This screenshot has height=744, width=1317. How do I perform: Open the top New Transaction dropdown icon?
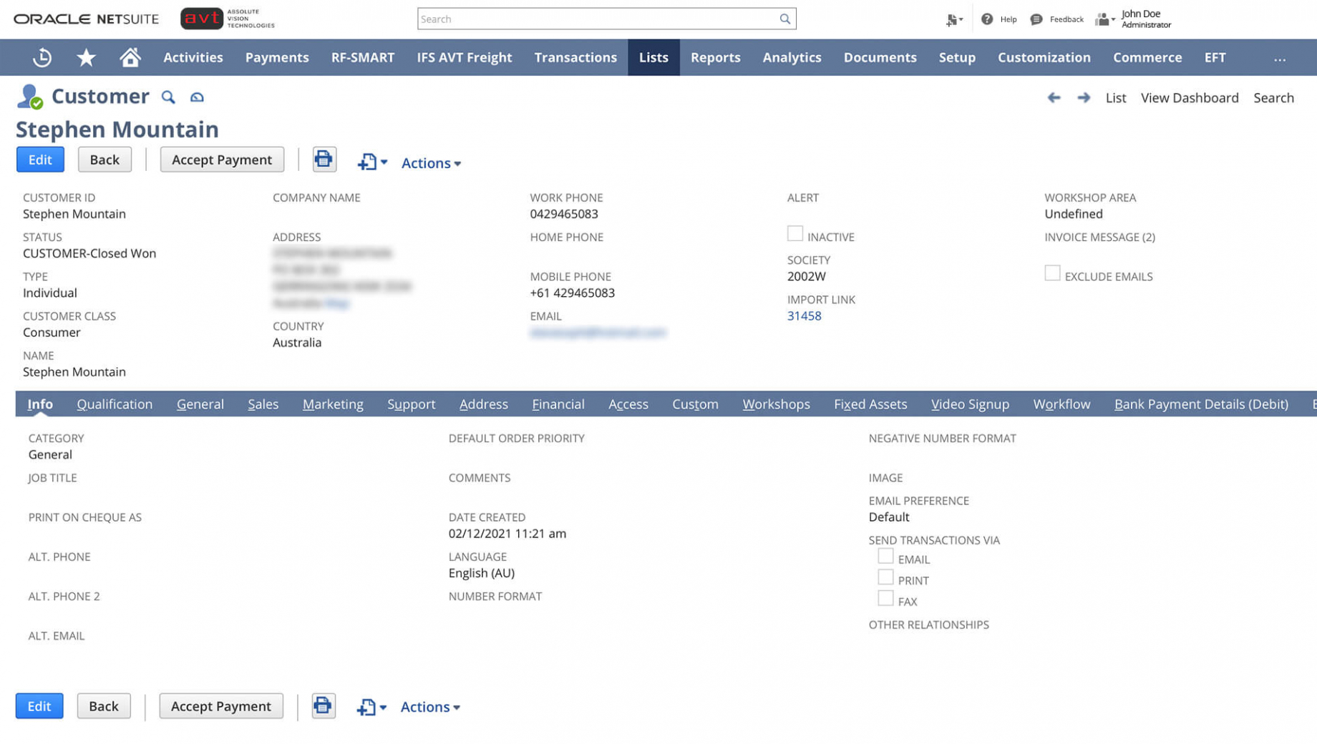(372, 162)
